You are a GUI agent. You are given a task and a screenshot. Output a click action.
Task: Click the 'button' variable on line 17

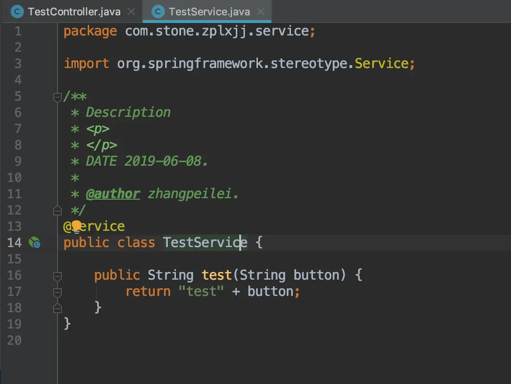[270, 292]
